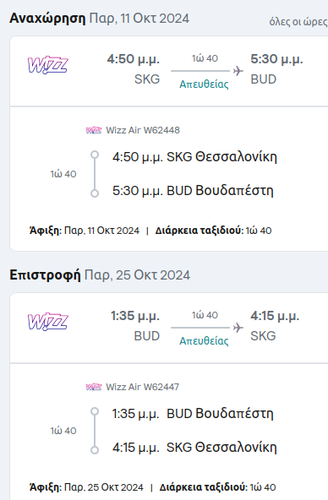The height and width of the screenshot is (500, 328).
Task: Click the Wizz logo on the return flight
Action: click(x=48, y=322)
